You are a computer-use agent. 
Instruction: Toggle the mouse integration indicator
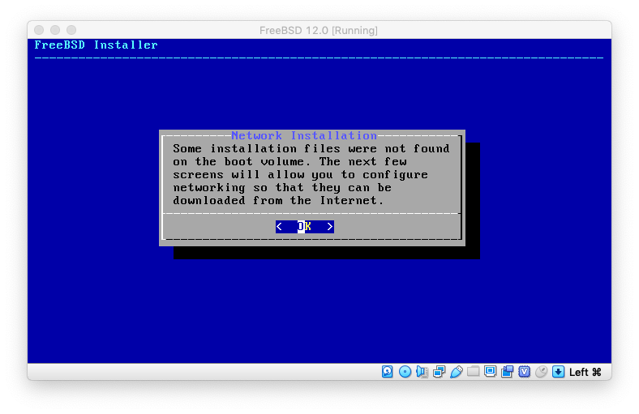(541, 372)
